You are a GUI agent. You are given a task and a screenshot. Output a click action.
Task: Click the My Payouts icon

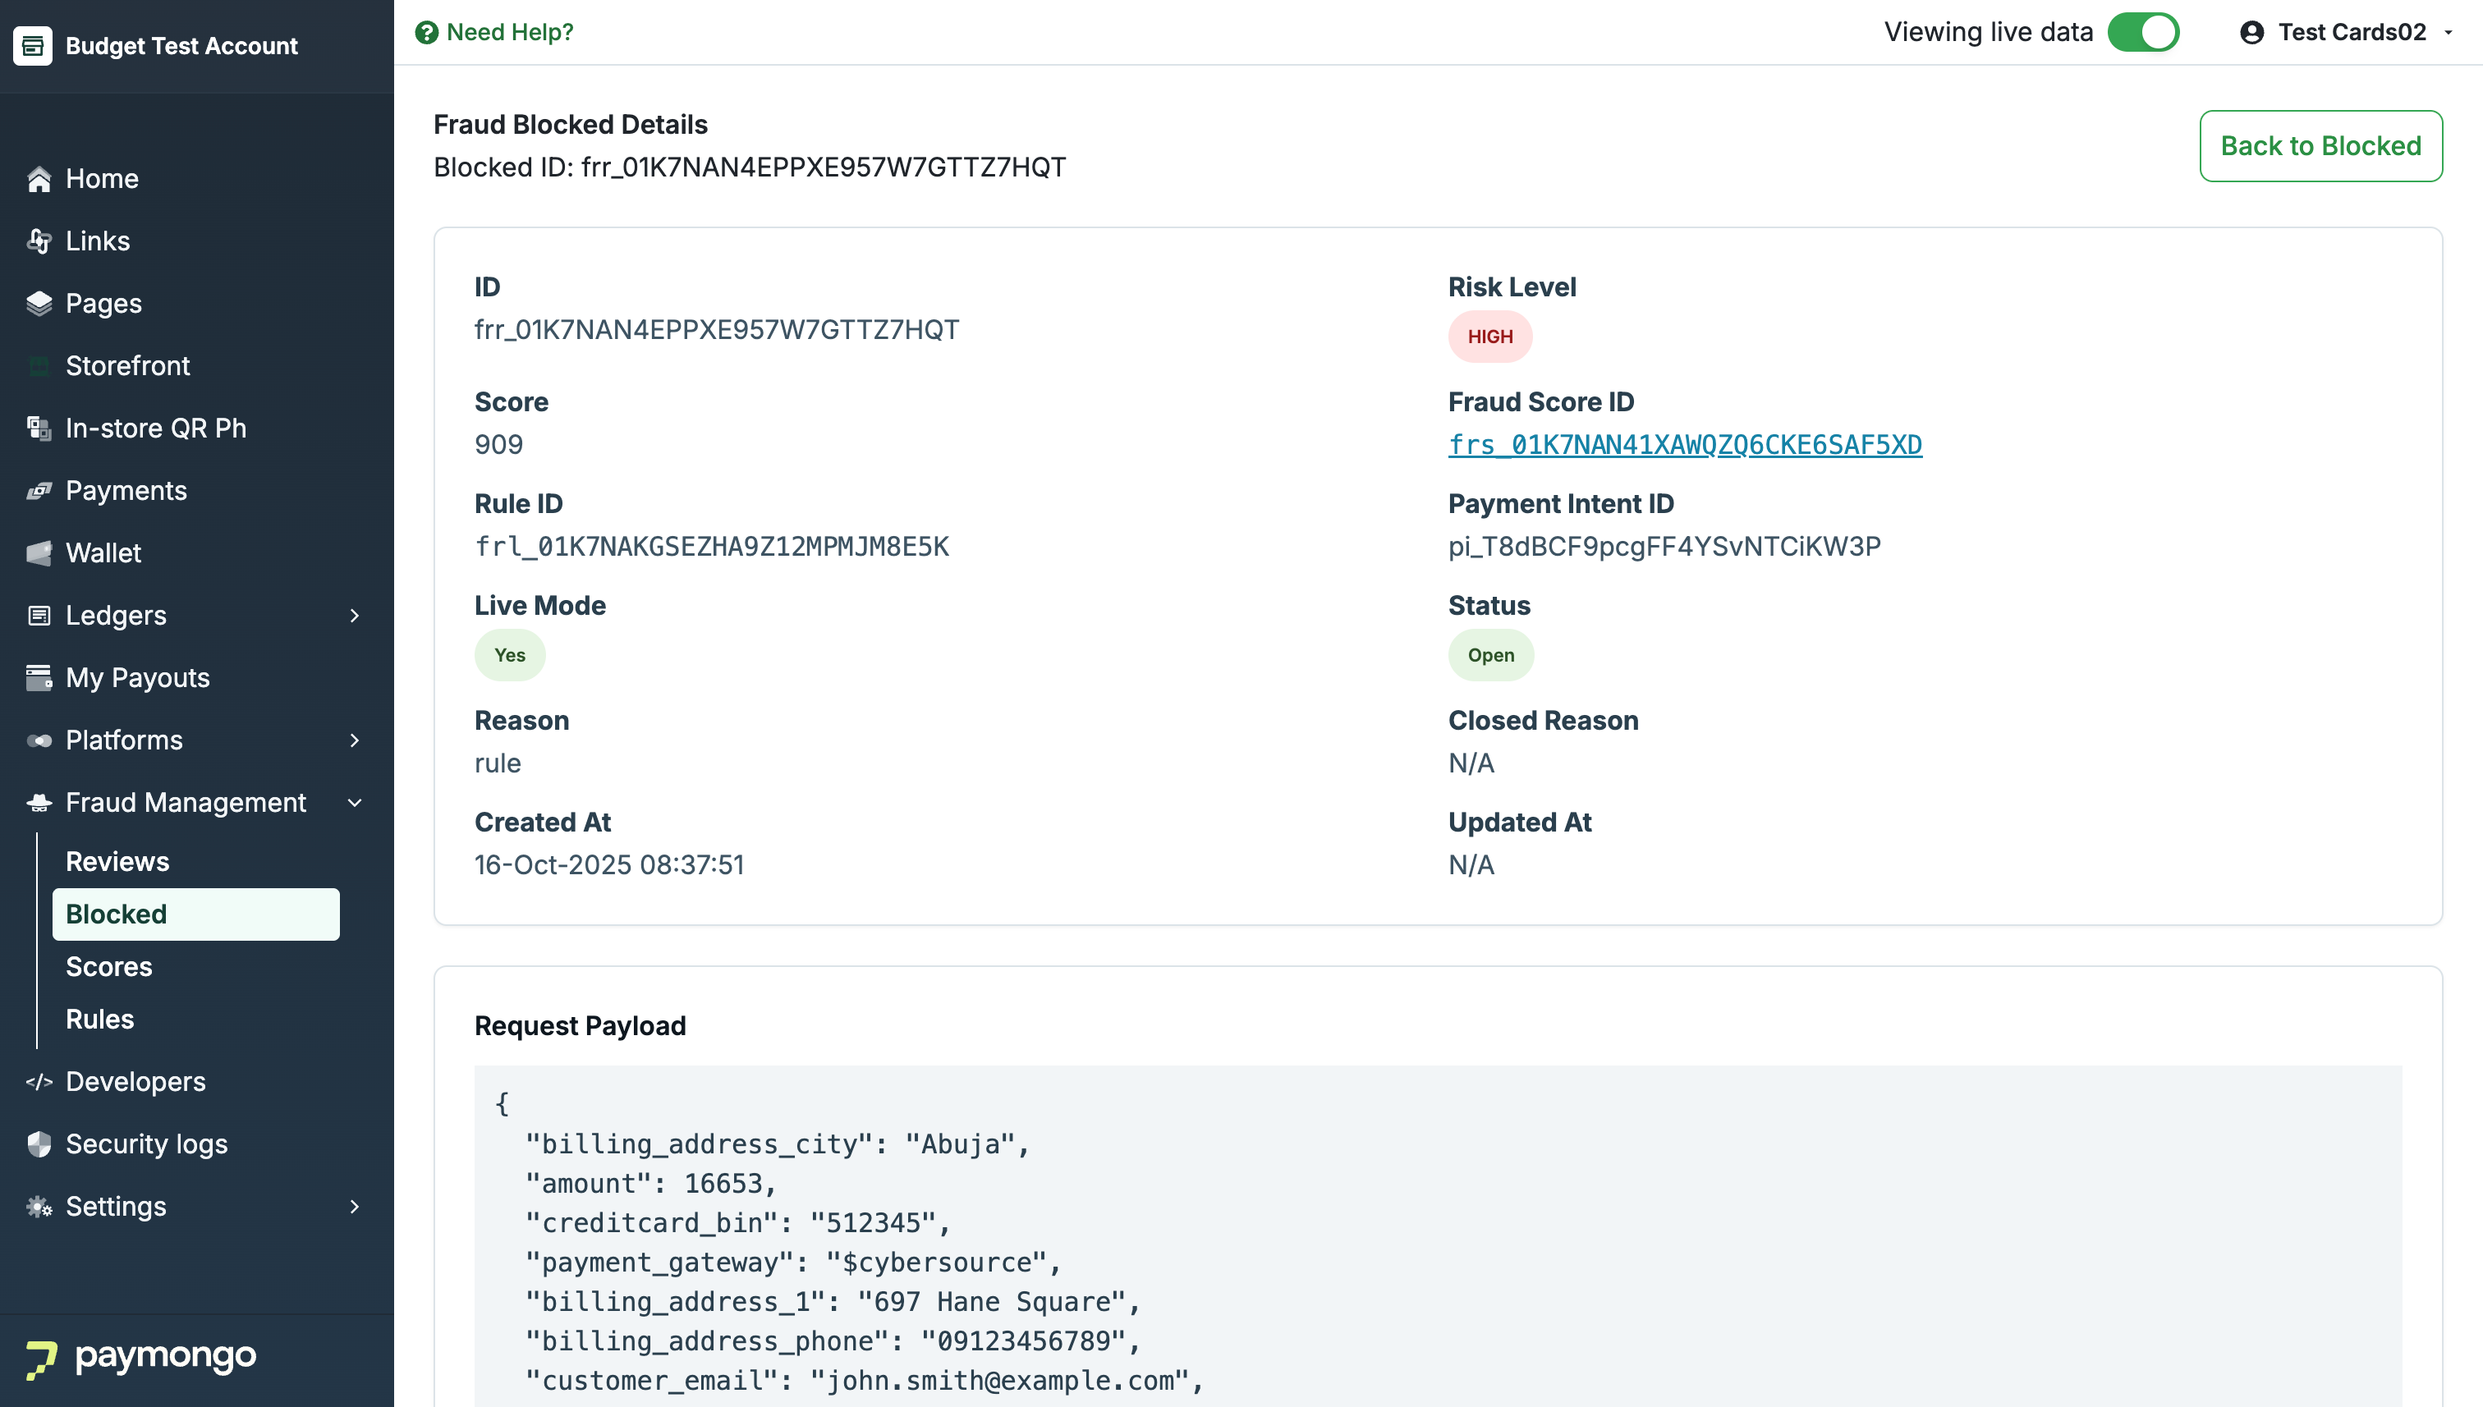[x=39, y=678]
